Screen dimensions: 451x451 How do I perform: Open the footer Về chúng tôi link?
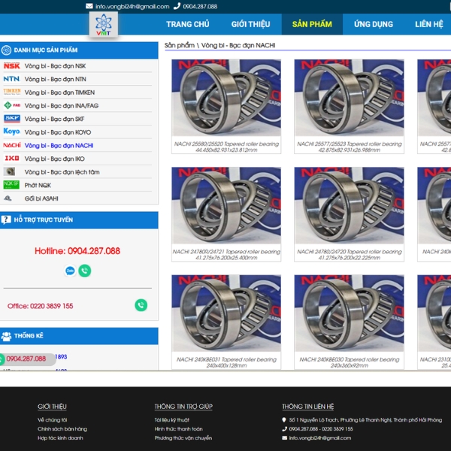(x=53, y=420)
